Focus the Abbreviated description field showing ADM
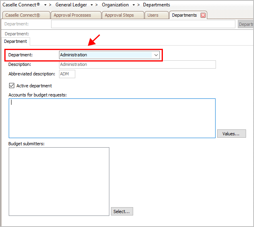Viewport: 254px width, 227px height. click(67, 74)
